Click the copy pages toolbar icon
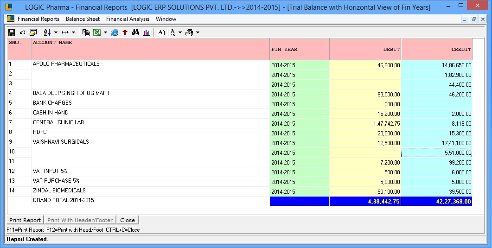The height and width of the screenshot is (248, 492). (x=86, y=32)
